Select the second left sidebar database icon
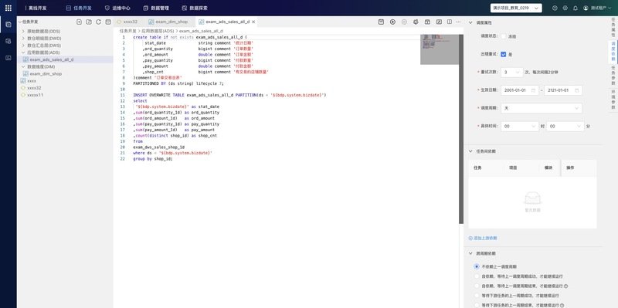618x308 pixels. point(8,41)
